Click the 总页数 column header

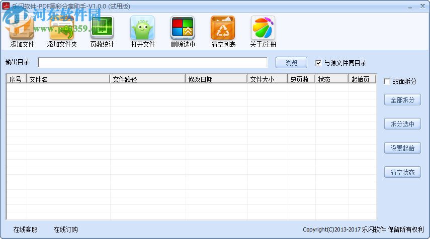(301, 79)
